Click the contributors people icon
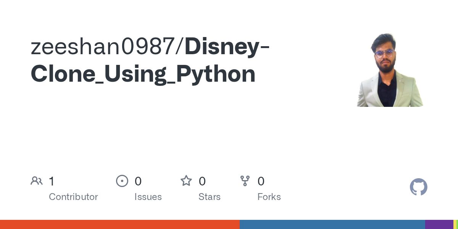Viewport: 458px width, 229px height. tap(37, 181)
